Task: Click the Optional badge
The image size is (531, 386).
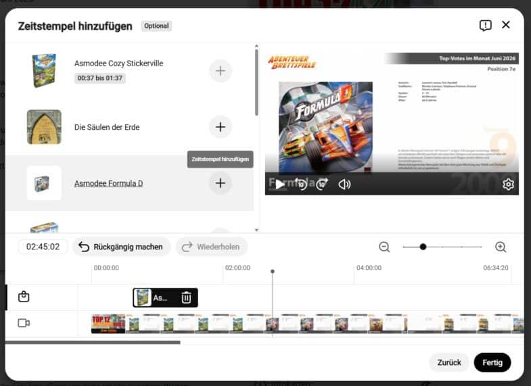Action: pos(156,26)
